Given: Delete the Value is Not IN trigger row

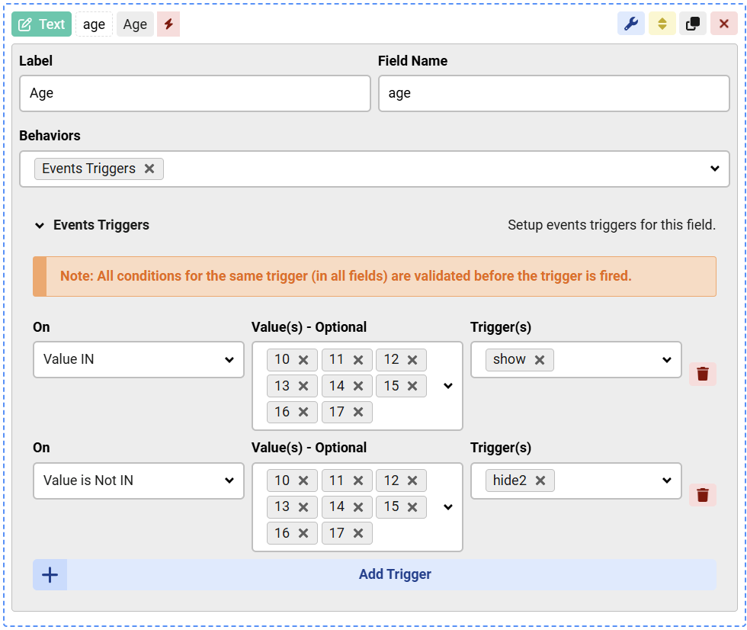Looking at the screenshot, I should pyautogui.click(x=702, y=494).
